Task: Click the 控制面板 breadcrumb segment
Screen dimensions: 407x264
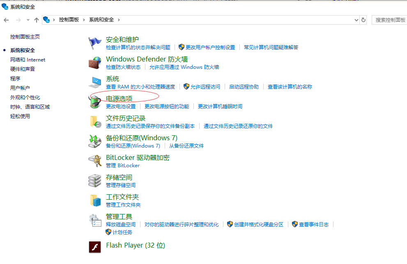Action: 69,20
